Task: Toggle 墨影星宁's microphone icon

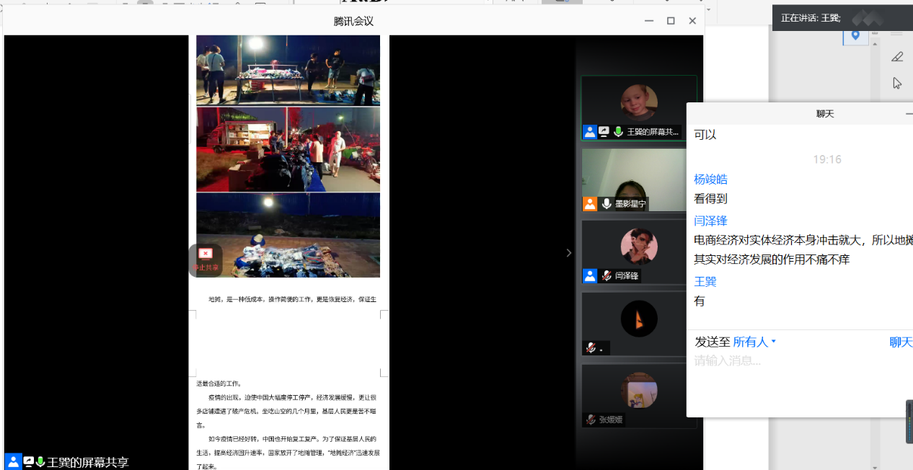Action: click(x=607, y=204)
